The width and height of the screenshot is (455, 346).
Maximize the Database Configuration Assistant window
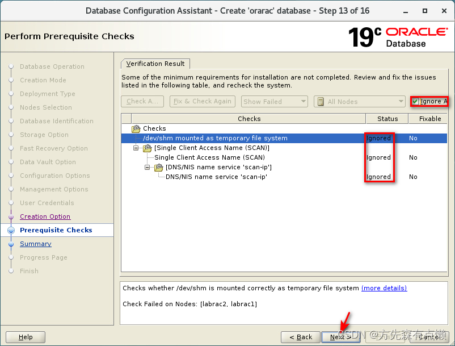point(425,11)
